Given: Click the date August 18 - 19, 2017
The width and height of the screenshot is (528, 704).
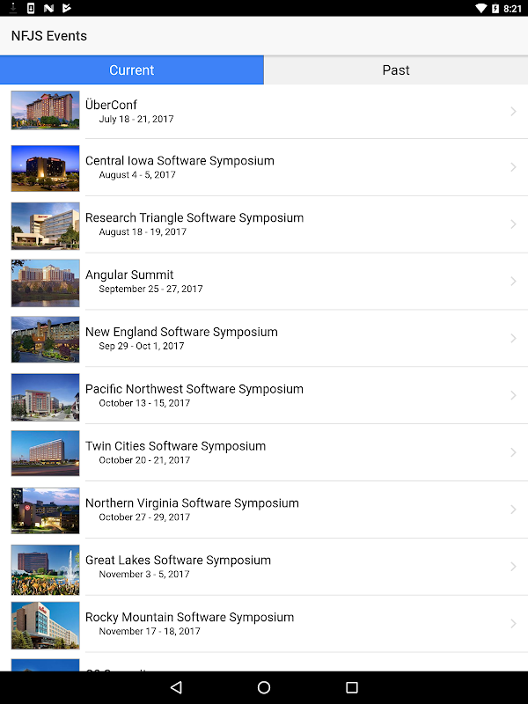Looking at the screenshot, I should (x=143, y=231).
